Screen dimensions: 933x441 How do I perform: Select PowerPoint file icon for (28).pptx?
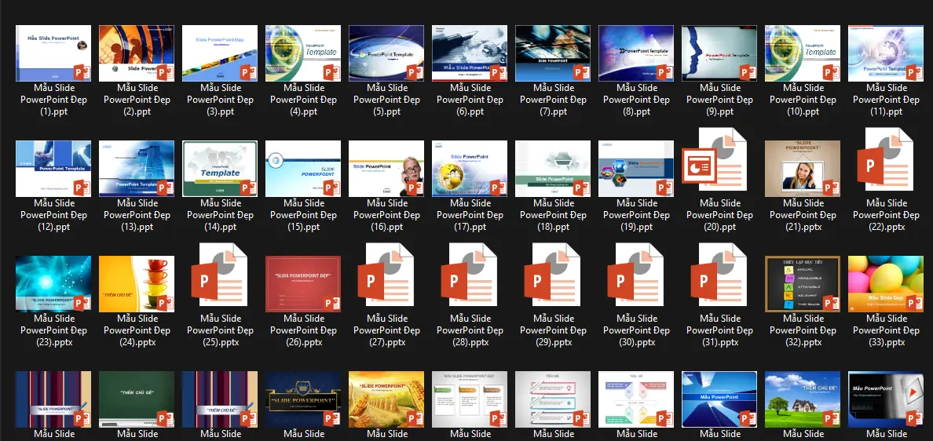coord(469,275)
